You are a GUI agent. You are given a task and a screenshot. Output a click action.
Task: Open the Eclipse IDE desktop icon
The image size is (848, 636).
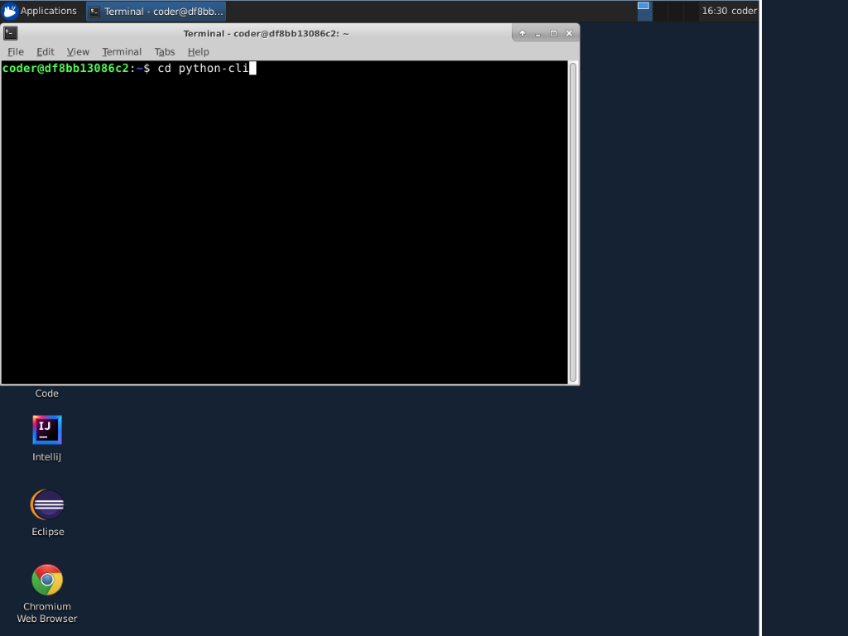click(46, 503)
